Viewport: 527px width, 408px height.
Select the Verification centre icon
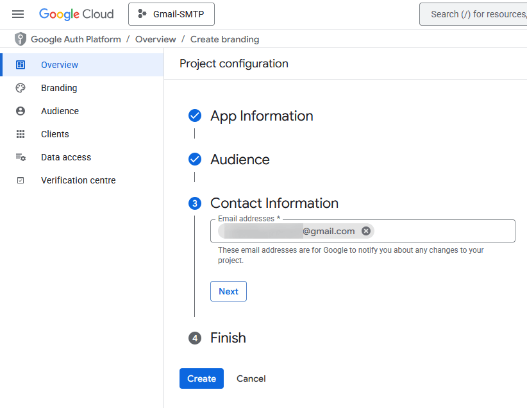[20, 180]
